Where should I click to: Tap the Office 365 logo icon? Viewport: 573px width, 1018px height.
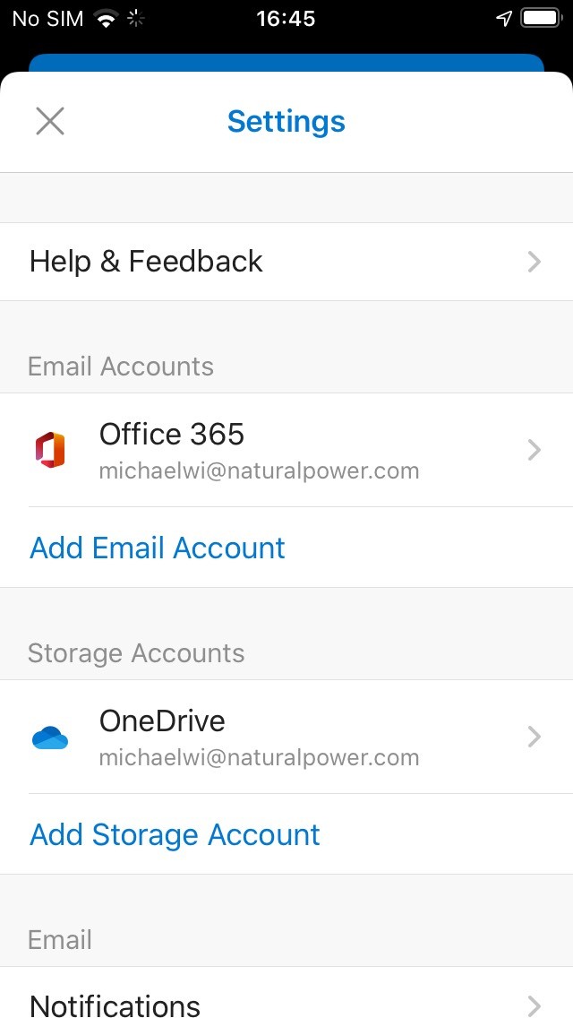(50, 450)
